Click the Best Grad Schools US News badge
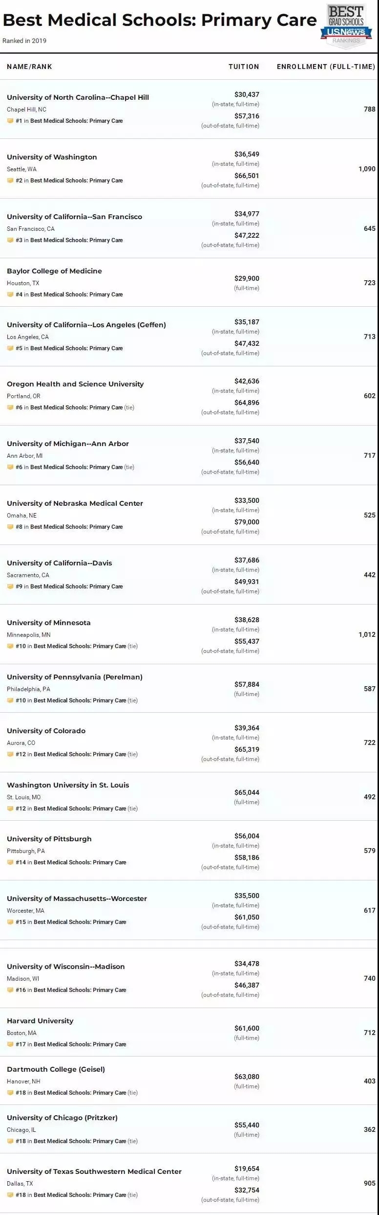379x1215 pixels. (346, 26)
